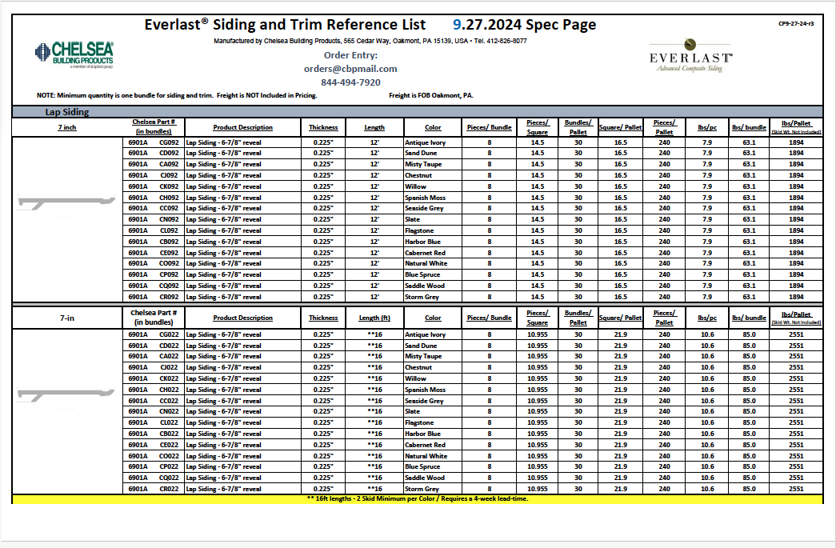
Task: Select "Misty Taupe" in the CA092 row
Action: (423, 164)
